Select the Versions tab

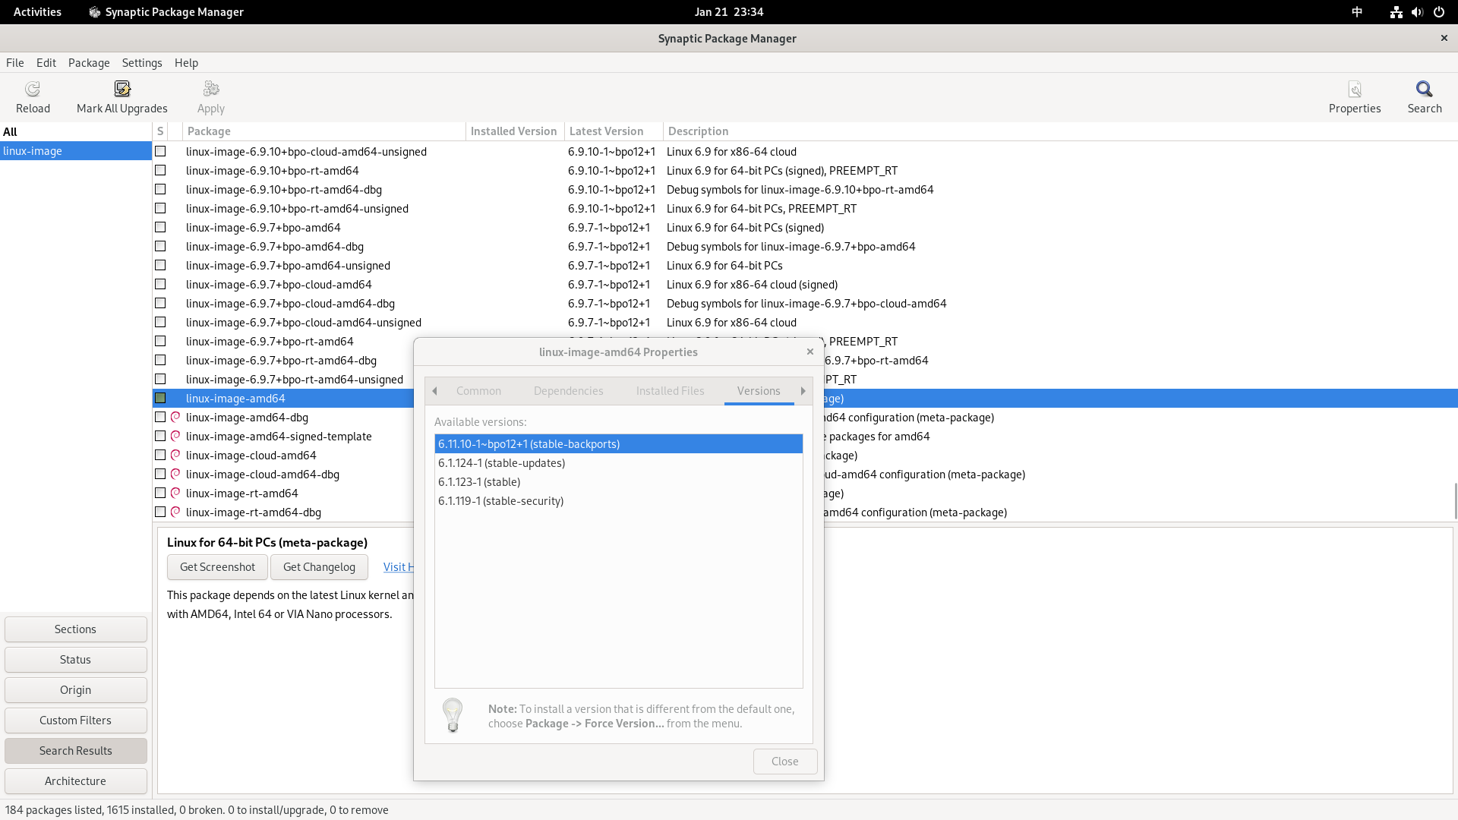[759, 391]
